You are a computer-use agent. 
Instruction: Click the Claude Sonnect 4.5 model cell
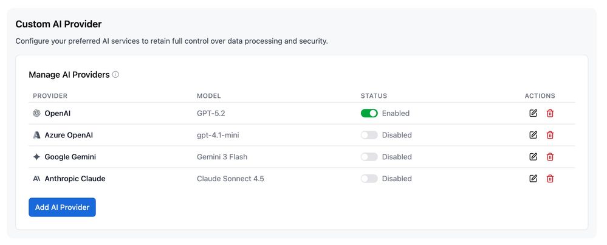click(230, 179)
